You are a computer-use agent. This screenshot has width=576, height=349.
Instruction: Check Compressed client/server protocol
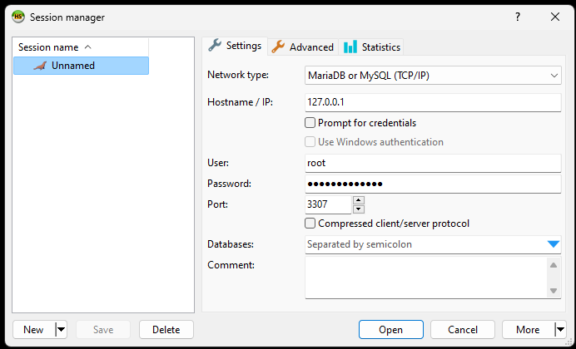pyautogui.click(x=310, y=224)
